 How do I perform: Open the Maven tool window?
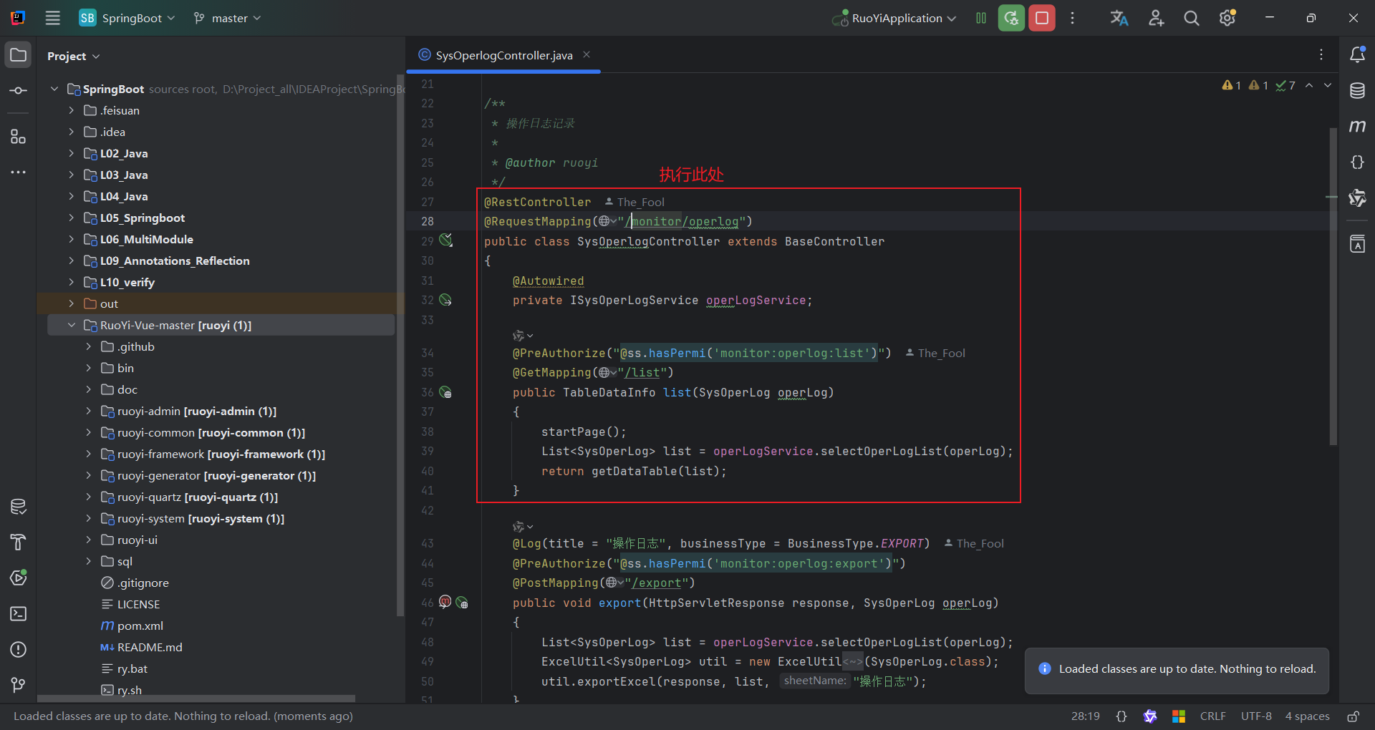point(1357,127)
